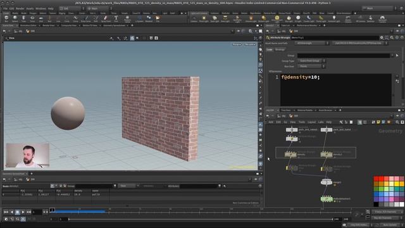Open the Persp camera dropdown in viewport

point(237,44)
